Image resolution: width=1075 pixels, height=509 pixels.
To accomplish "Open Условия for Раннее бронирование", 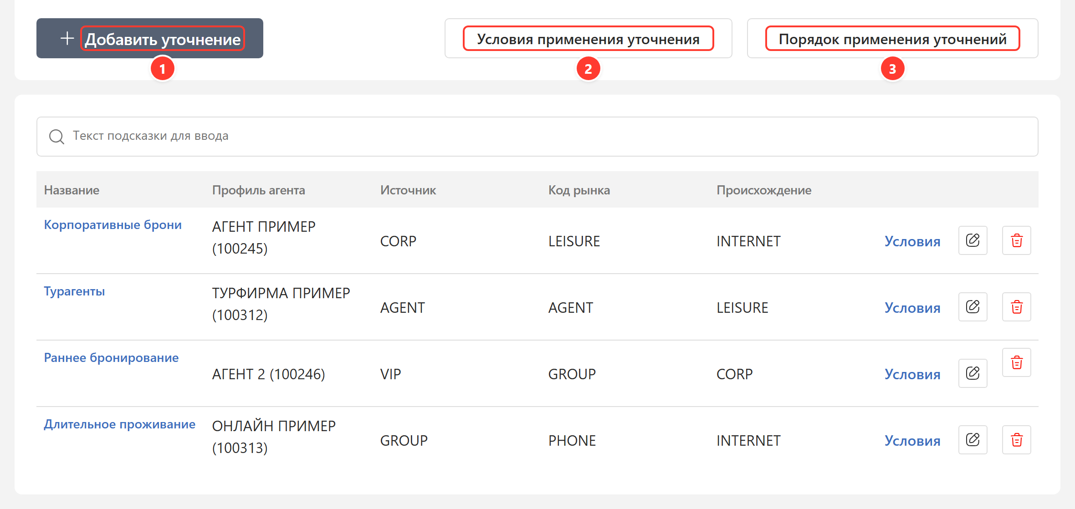I will point(912,374).
